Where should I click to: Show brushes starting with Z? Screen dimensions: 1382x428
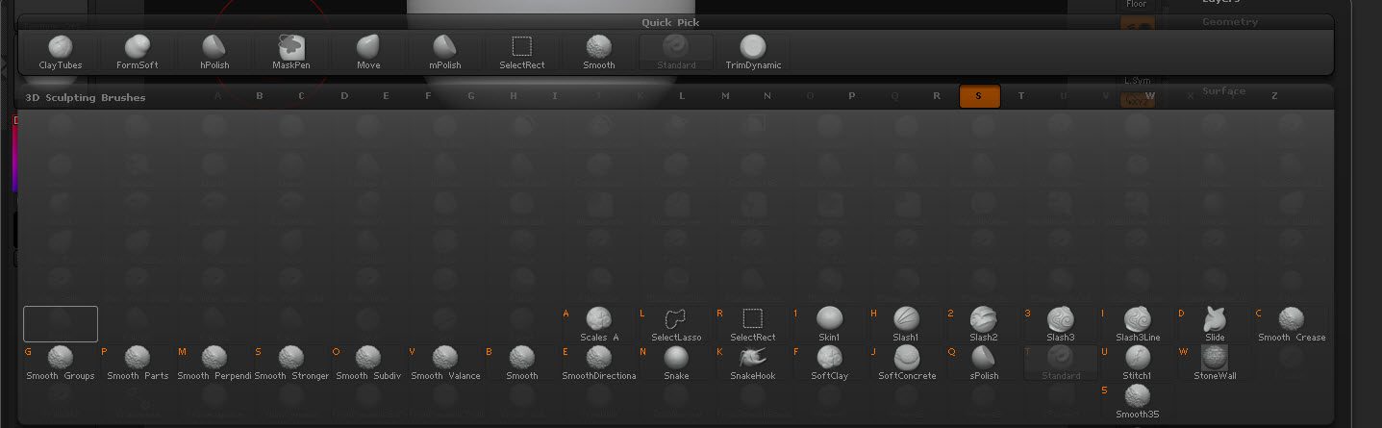(1275, 96)
